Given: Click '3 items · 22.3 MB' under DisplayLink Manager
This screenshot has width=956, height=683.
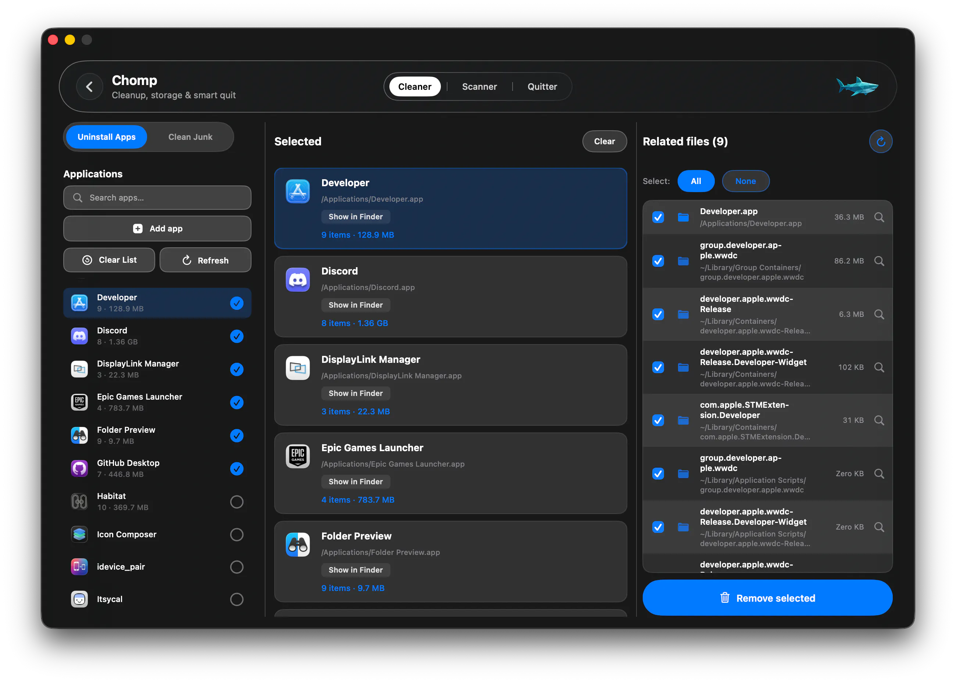Looking at the screenshot, I should pos(356,411).
